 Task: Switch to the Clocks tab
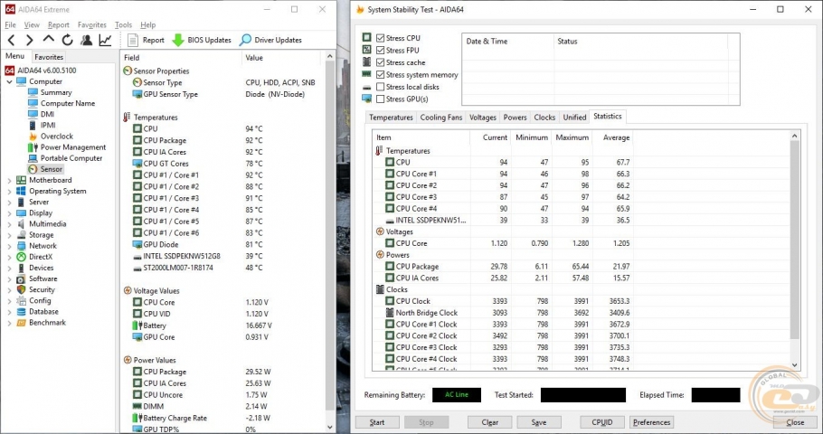pyautogui.click(x=544, y=117)
